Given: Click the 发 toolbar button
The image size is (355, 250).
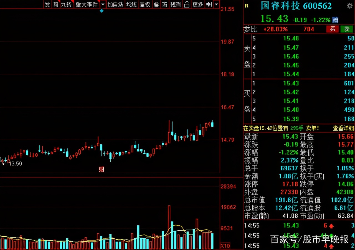Looking at the screenshot, I should 47,4.
